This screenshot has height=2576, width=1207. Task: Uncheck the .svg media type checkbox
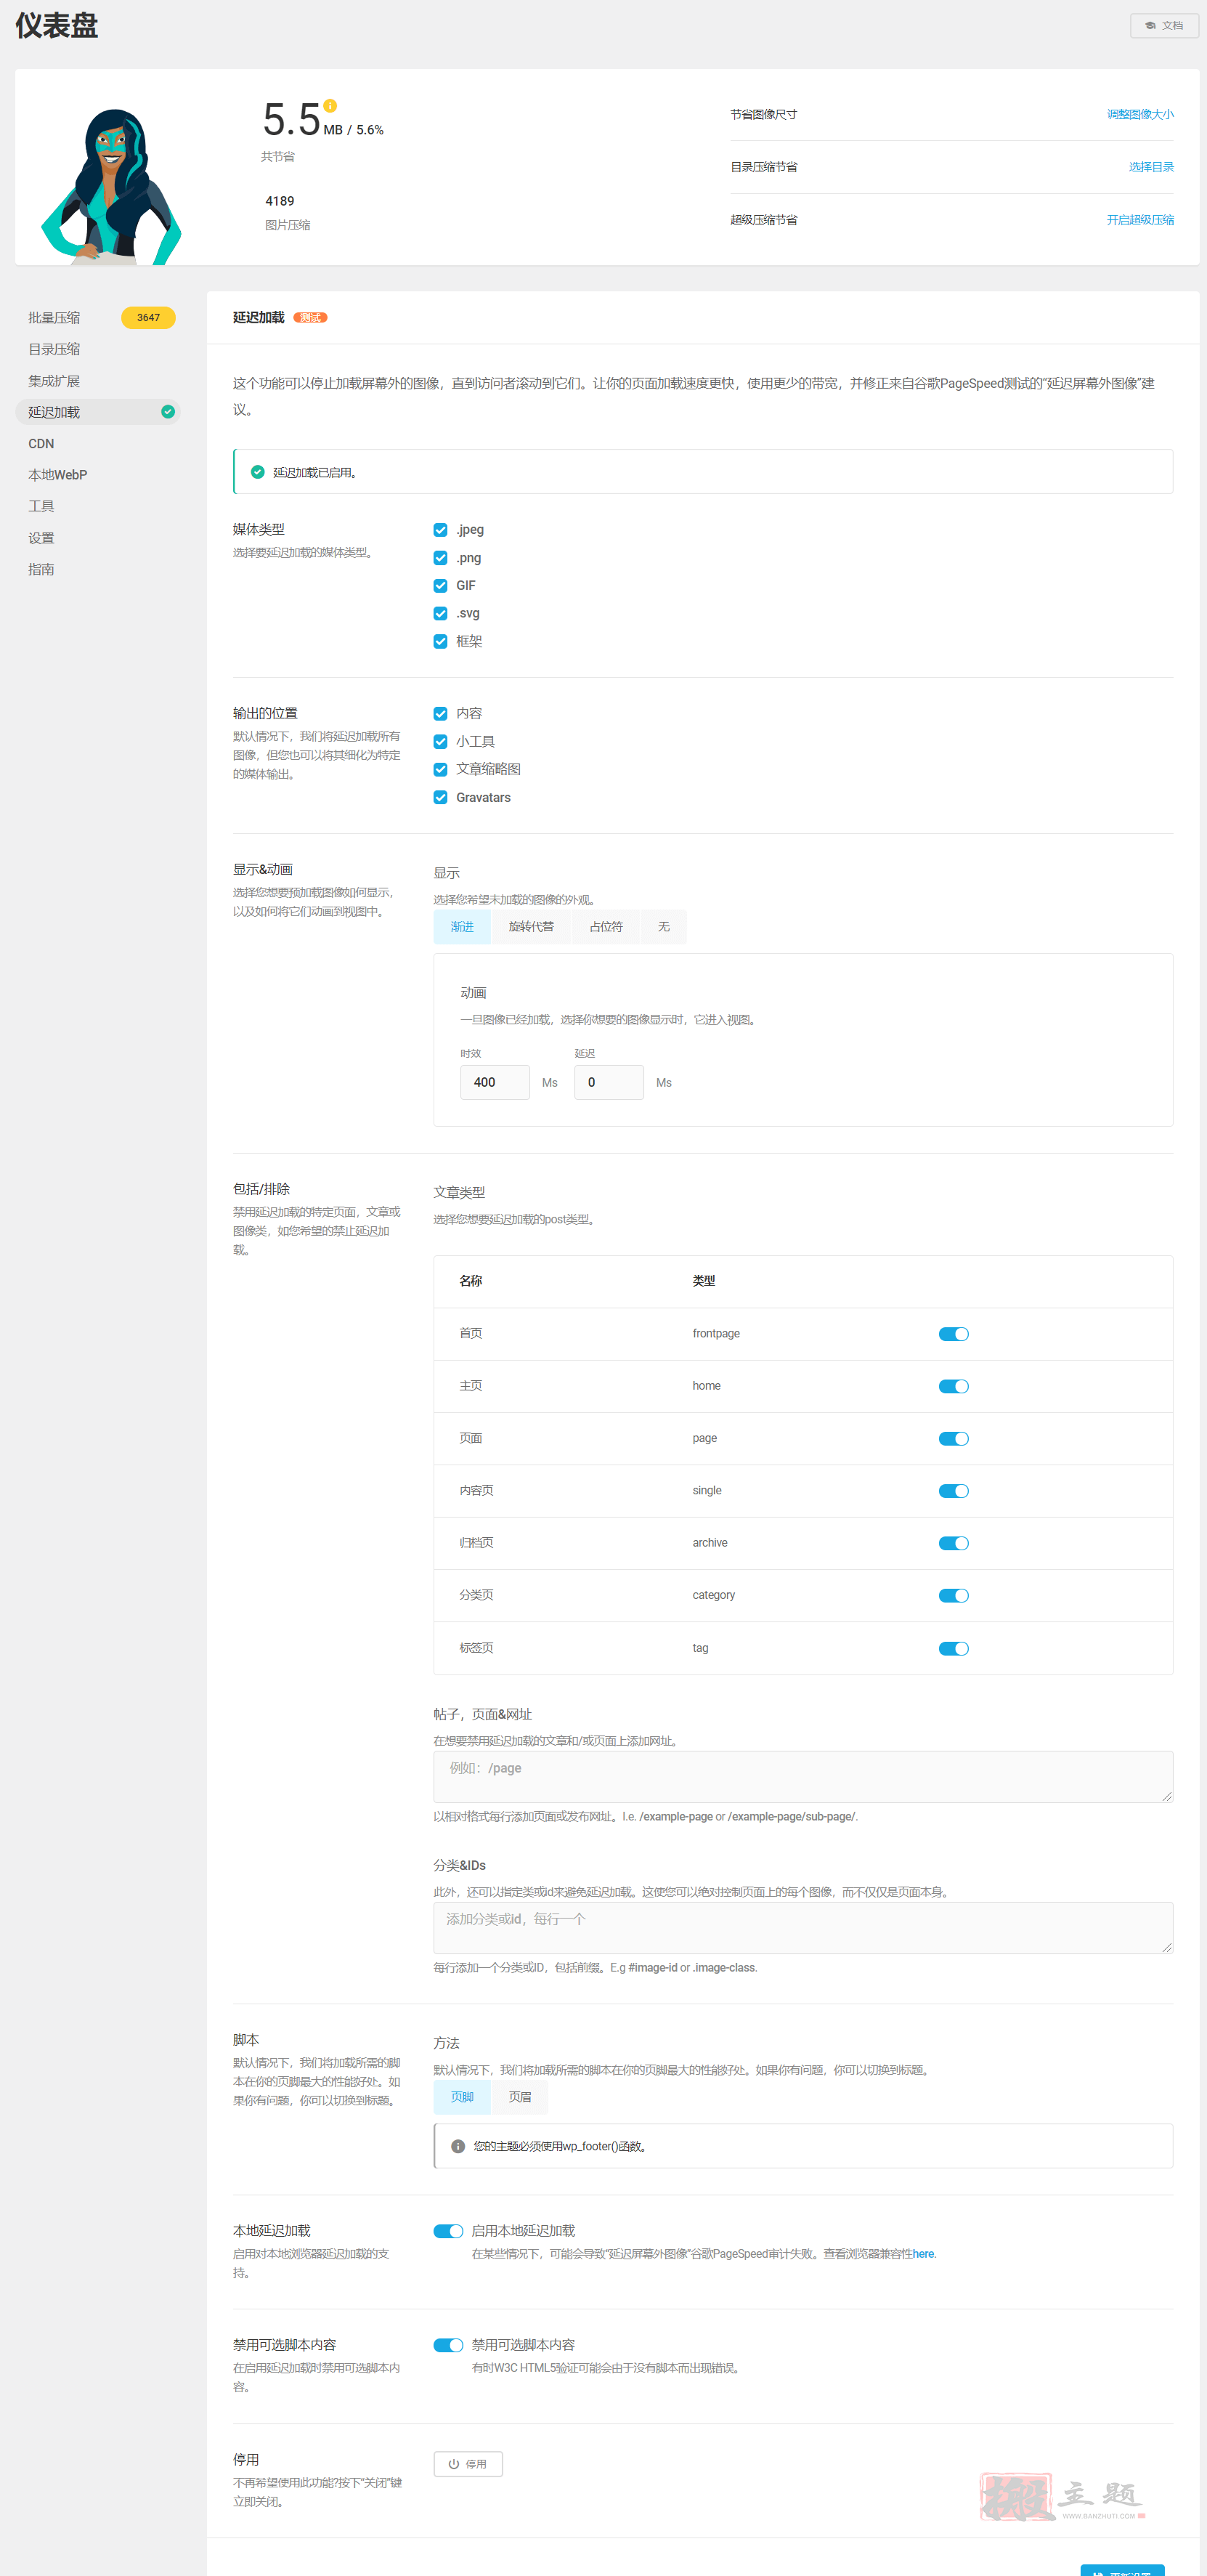tap(440, 614)
